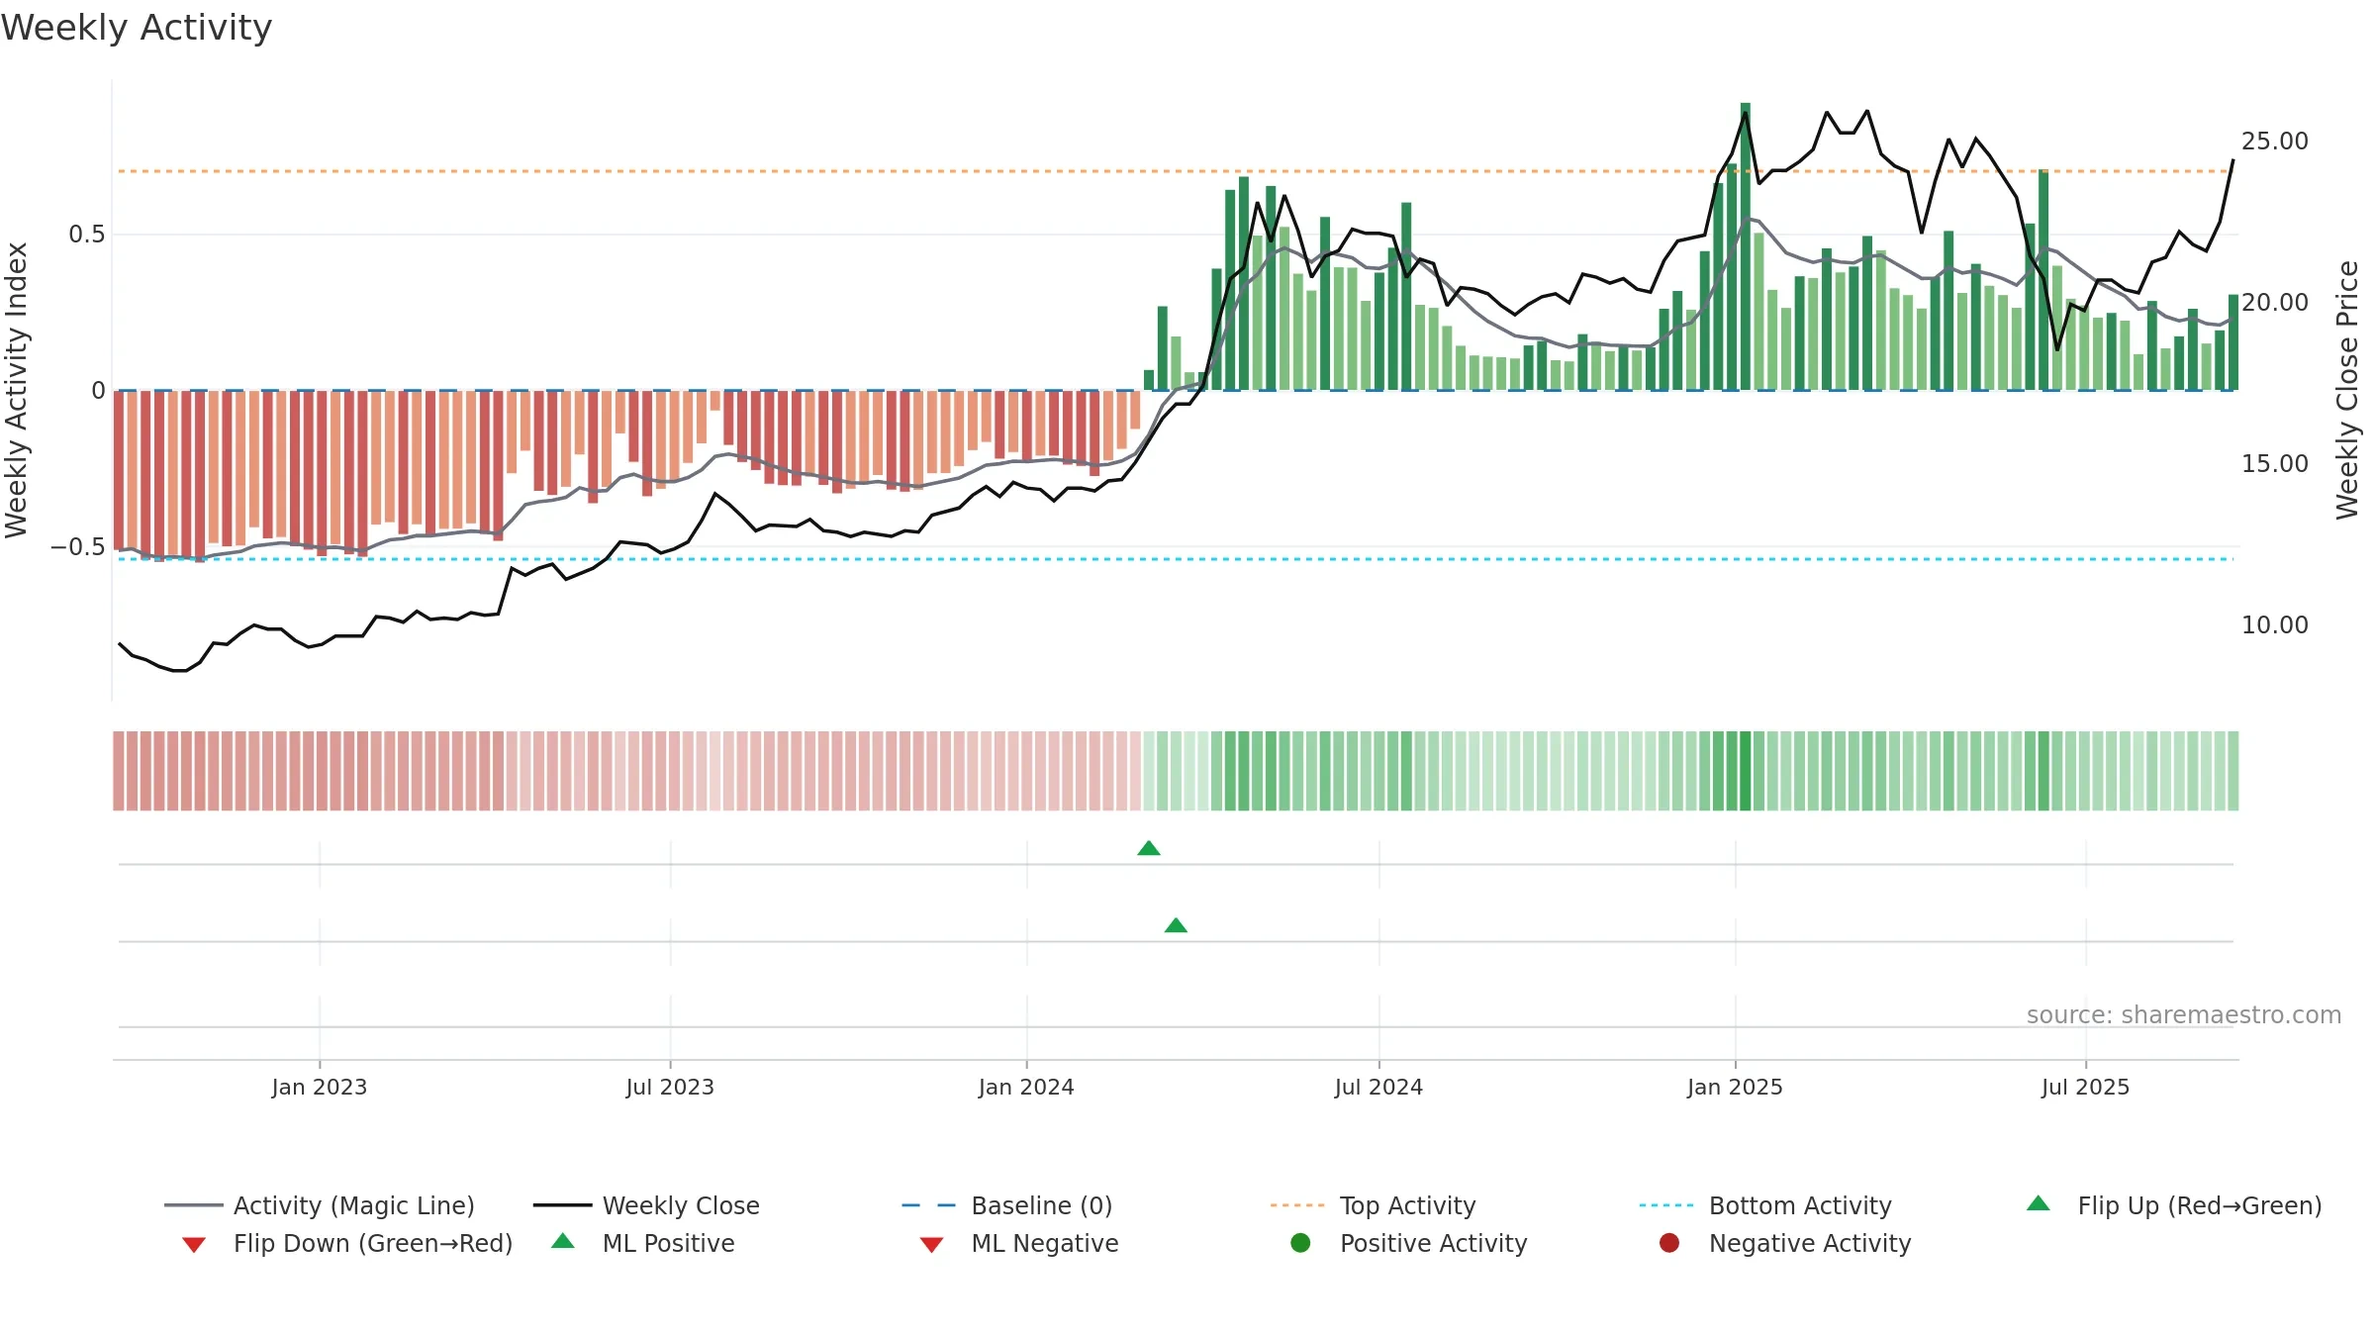Click the darkest green heatmap cell near Jan 2025
Screen dimensions: 2375x1336
coord(1746,771)
